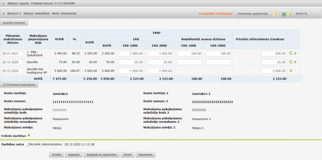The height and width of the screenshot is (160, 322).
Task: Expand the Numurs: 1 section
Action: 4,14
